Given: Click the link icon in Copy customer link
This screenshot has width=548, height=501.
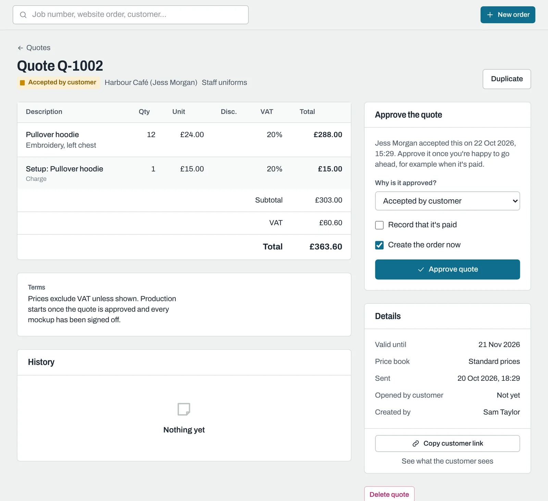Looking at the screenshot, I should coord(416,443).
